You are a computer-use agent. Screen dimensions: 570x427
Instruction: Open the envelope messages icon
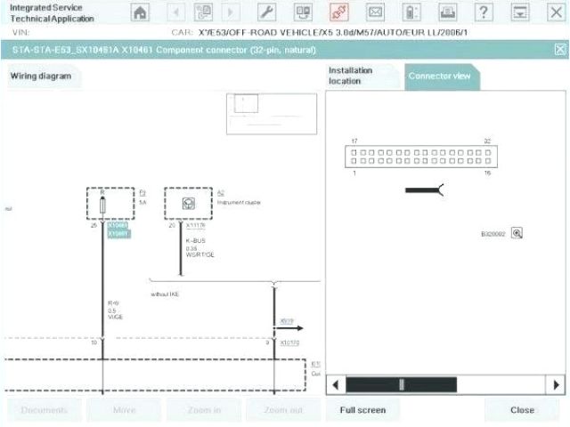coord(375,12)
